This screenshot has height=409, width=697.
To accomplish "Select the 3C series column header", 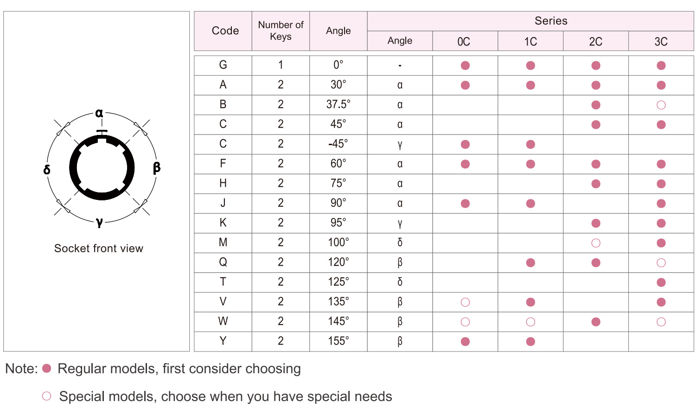I will pos(661,41).
